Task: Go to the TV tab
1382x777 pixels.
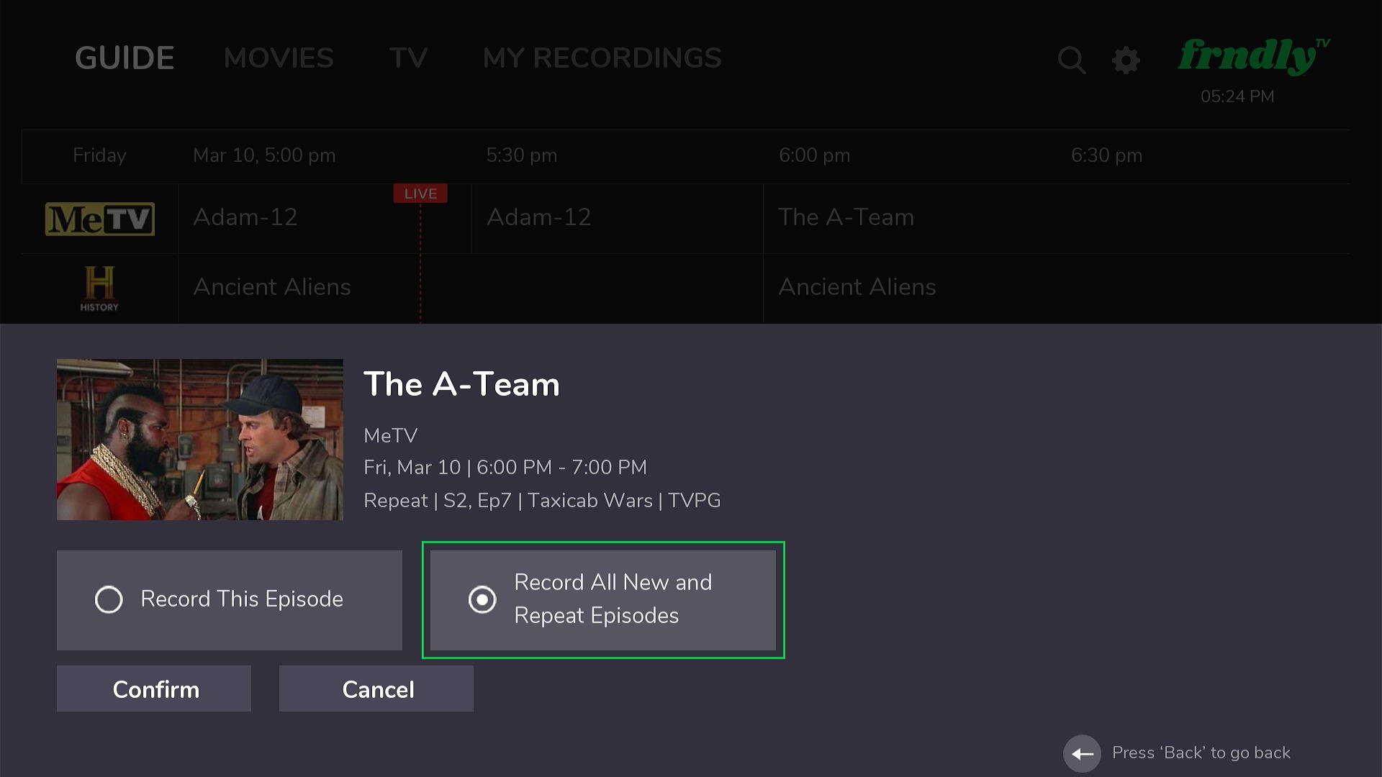Action: coord(408,58)
